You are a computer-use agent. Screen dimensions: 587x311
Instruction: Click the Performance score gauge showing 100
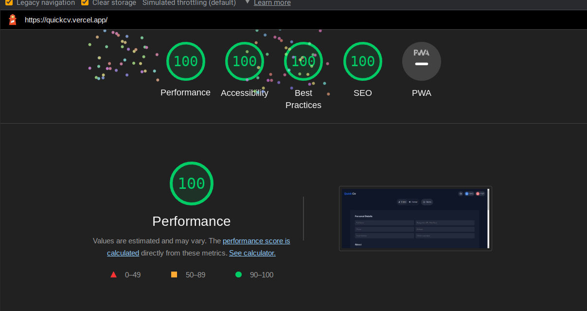pyautogui.click(x=185, y=61)
